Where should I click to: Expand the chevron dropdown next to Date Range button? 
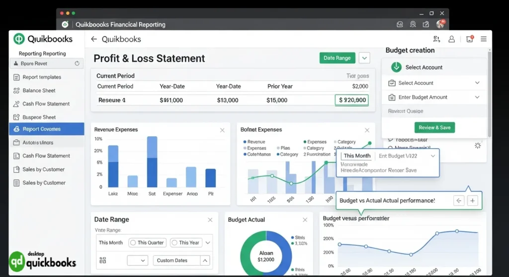coord(365,58)
